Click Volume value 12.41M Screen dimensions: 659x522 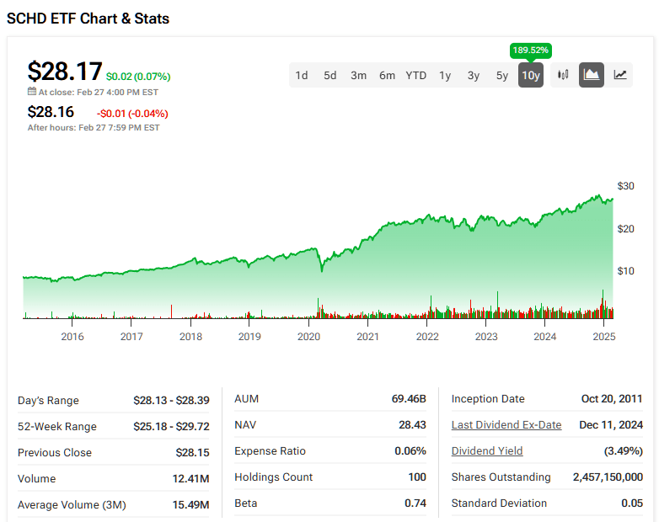(x=190, y=478)
